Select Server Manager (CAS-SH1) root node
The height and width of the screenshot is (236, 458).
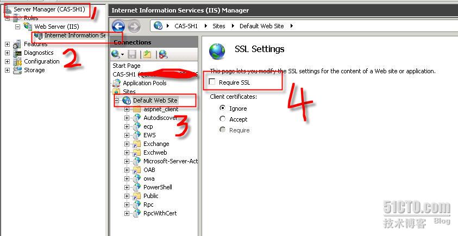pyautogui.click(x=49, y=9)
